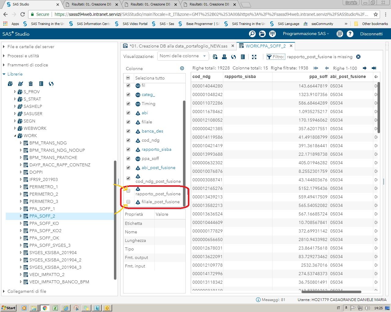Click the Filtro button
Screen dimensions: 391x312
[275, 57]
